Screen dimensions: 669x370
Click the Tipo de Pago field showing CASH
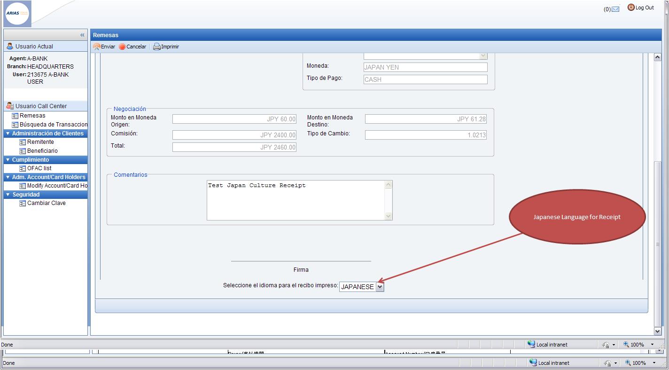pyautogui.click(x=425, y=79)
